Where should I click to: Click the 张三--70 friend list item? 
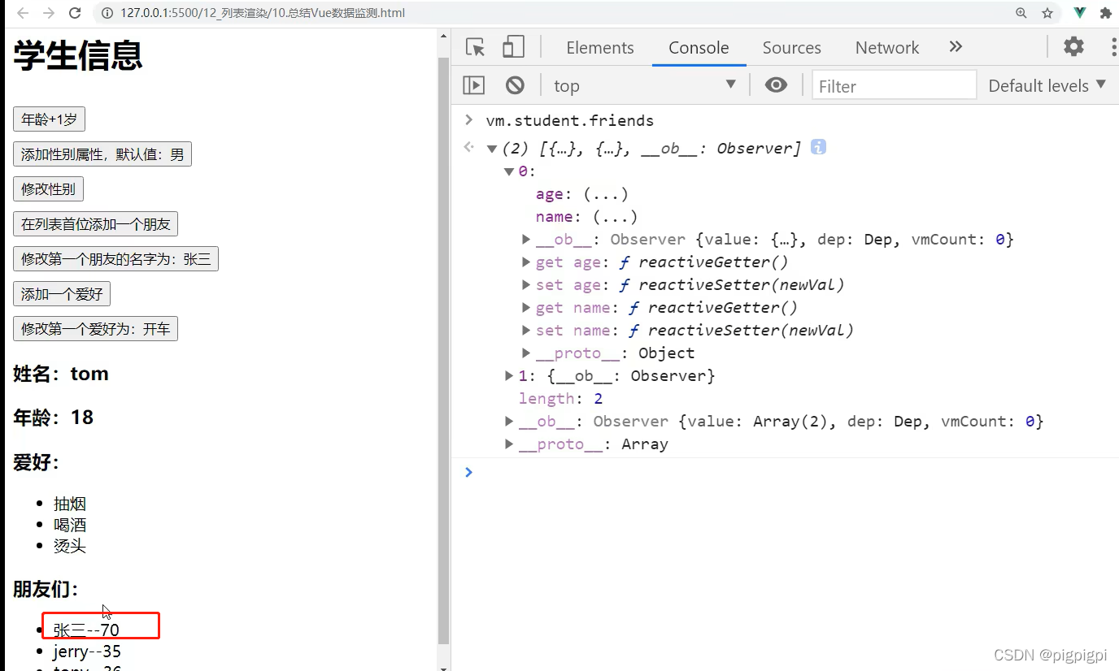pyautogui.click(x=86, y=630)
